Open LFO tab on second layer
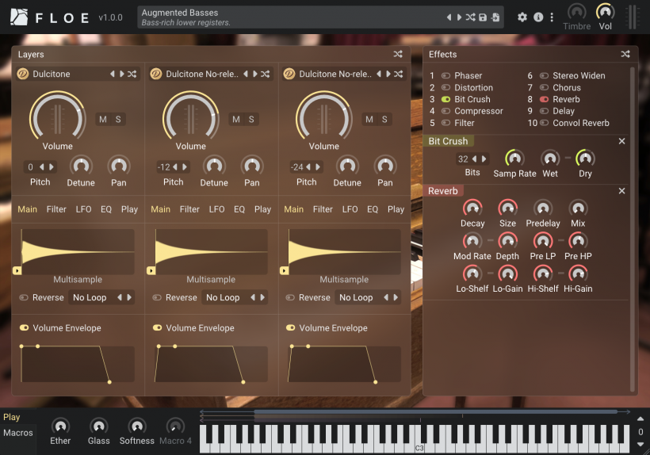 point(217,209)
